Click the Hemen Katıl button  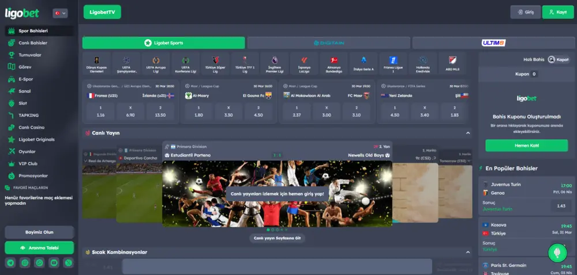click(527, 146)
